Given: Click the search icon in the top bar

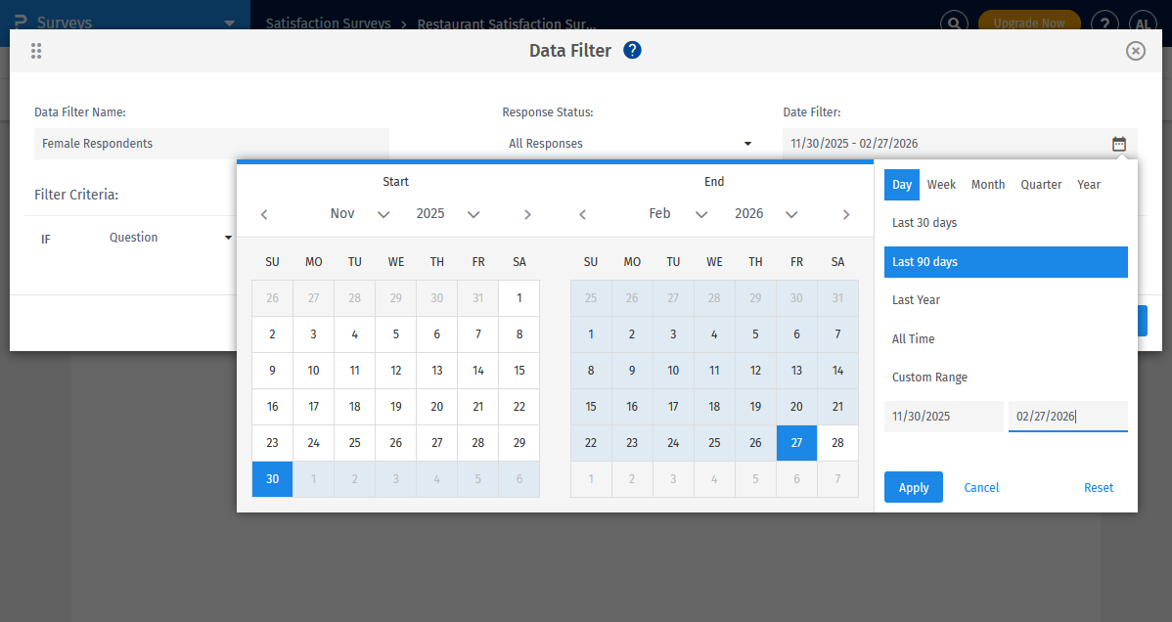Looking at the screenshot, I should click(x=954, y=22).
